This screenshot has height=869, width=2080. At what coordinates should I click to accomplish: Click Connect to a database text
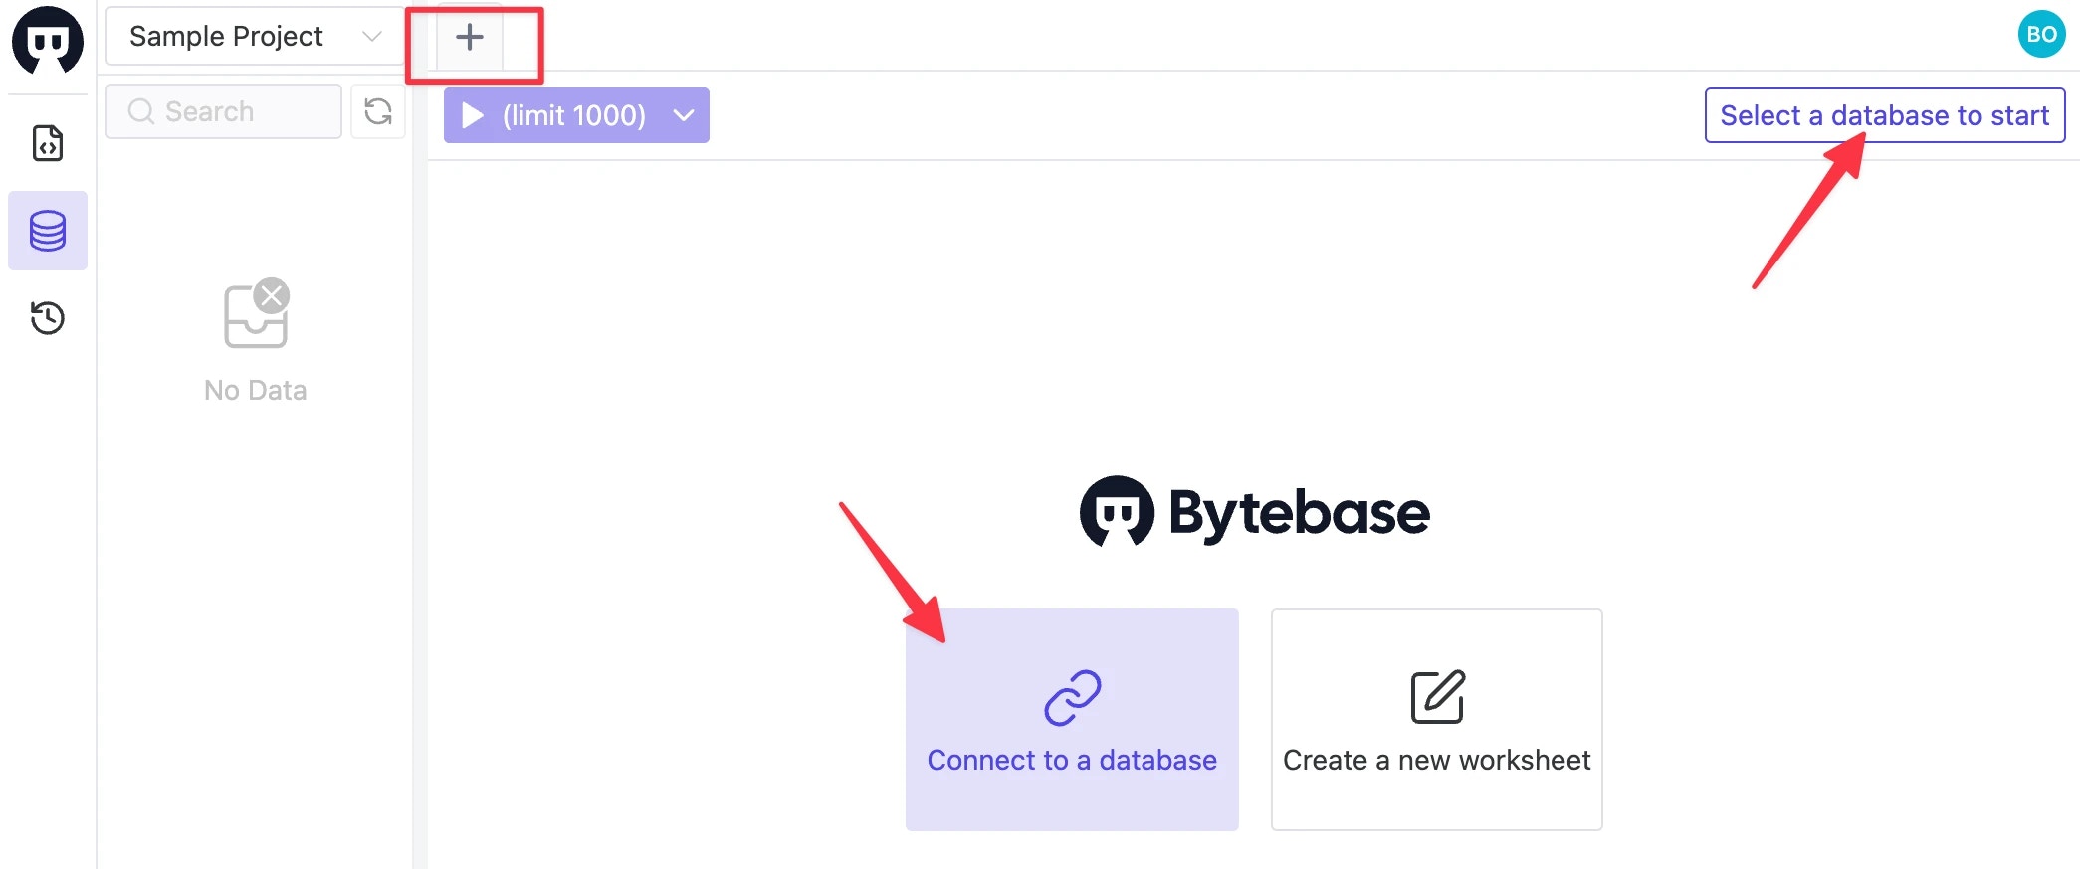click(x=1072, y=760)
